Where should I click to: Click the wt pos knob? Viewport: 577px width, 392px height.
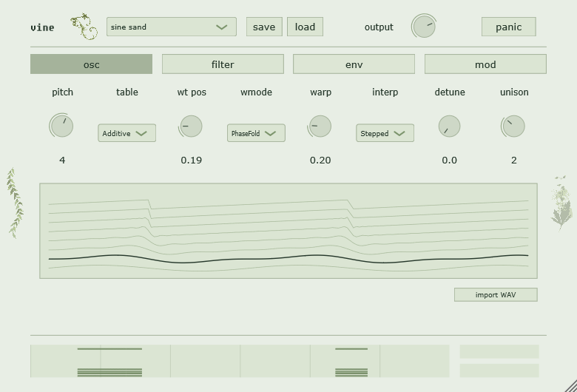click(191, 126)
